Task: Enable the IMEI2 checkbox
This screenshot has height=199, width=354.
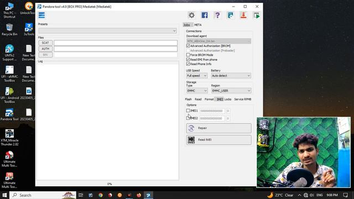Action: pyautogui.click(x=188, y=118)
